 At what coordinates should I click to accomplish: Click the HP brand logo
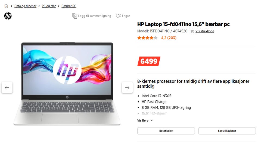click(x=8, y=16)
